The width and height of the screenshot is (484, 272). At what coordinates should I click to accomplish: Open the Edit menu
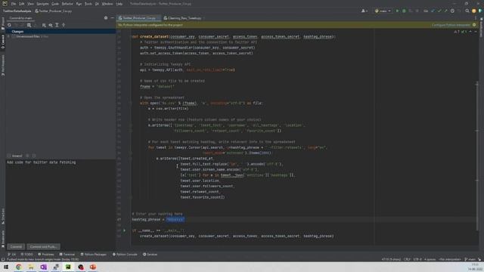click(x=21, y=4)
